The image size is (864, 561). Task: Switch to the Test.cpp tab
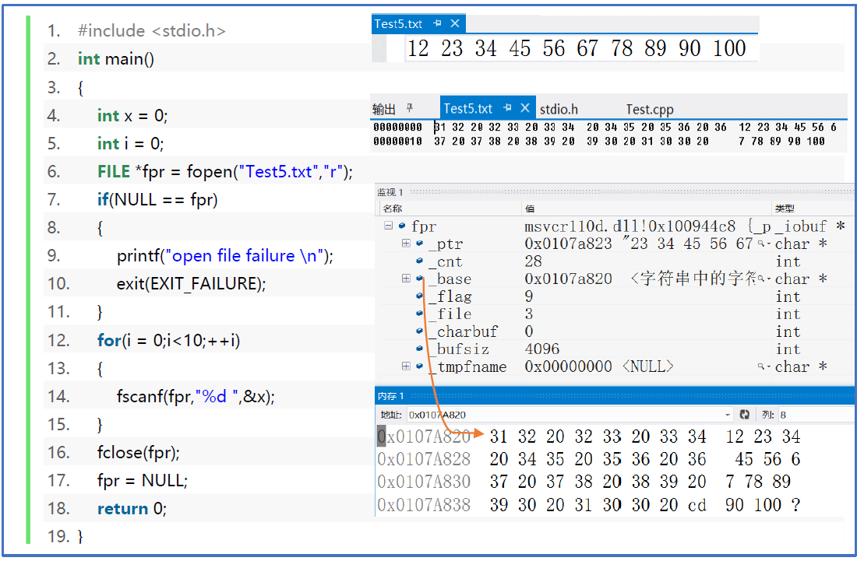649,110
